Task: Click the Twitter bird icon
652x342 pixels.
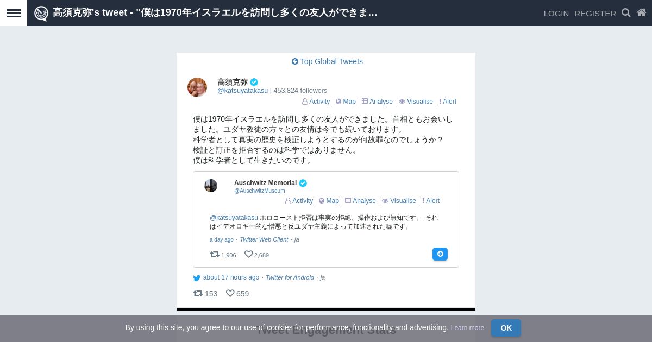Action: 197,278
